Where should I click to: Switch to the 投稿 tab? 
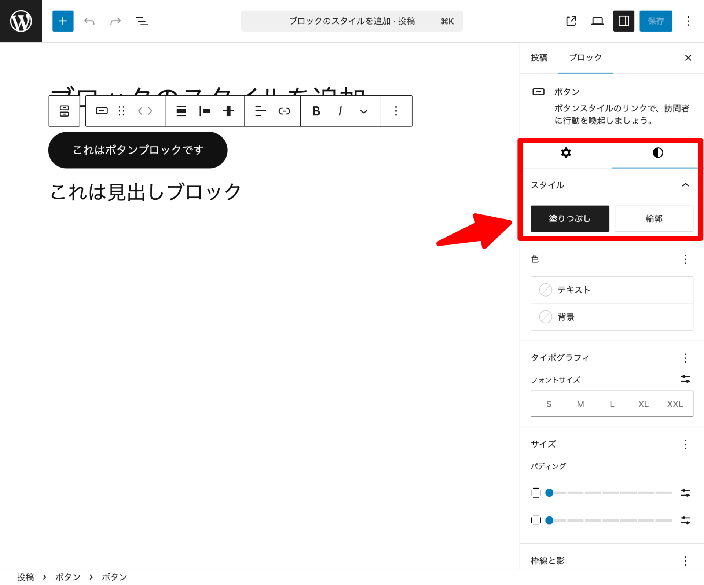(539, 58)
